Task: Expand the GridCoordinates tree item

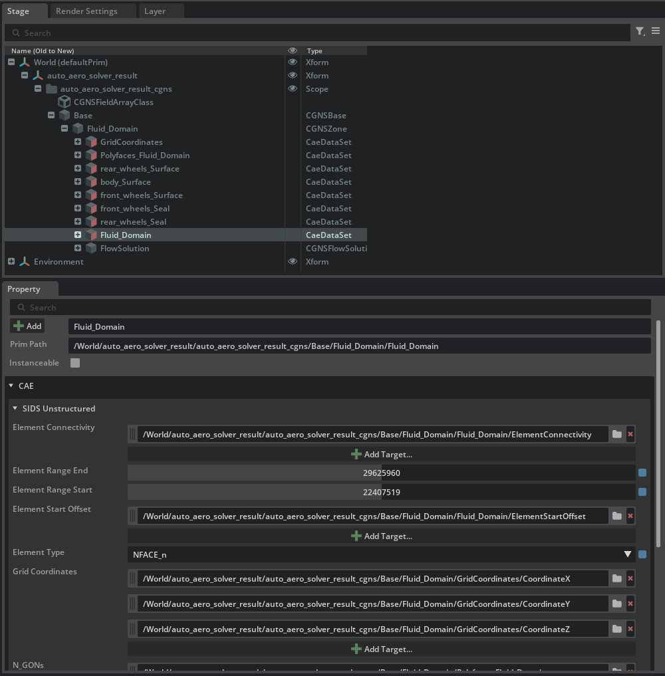Action: (x=78, y=142)
